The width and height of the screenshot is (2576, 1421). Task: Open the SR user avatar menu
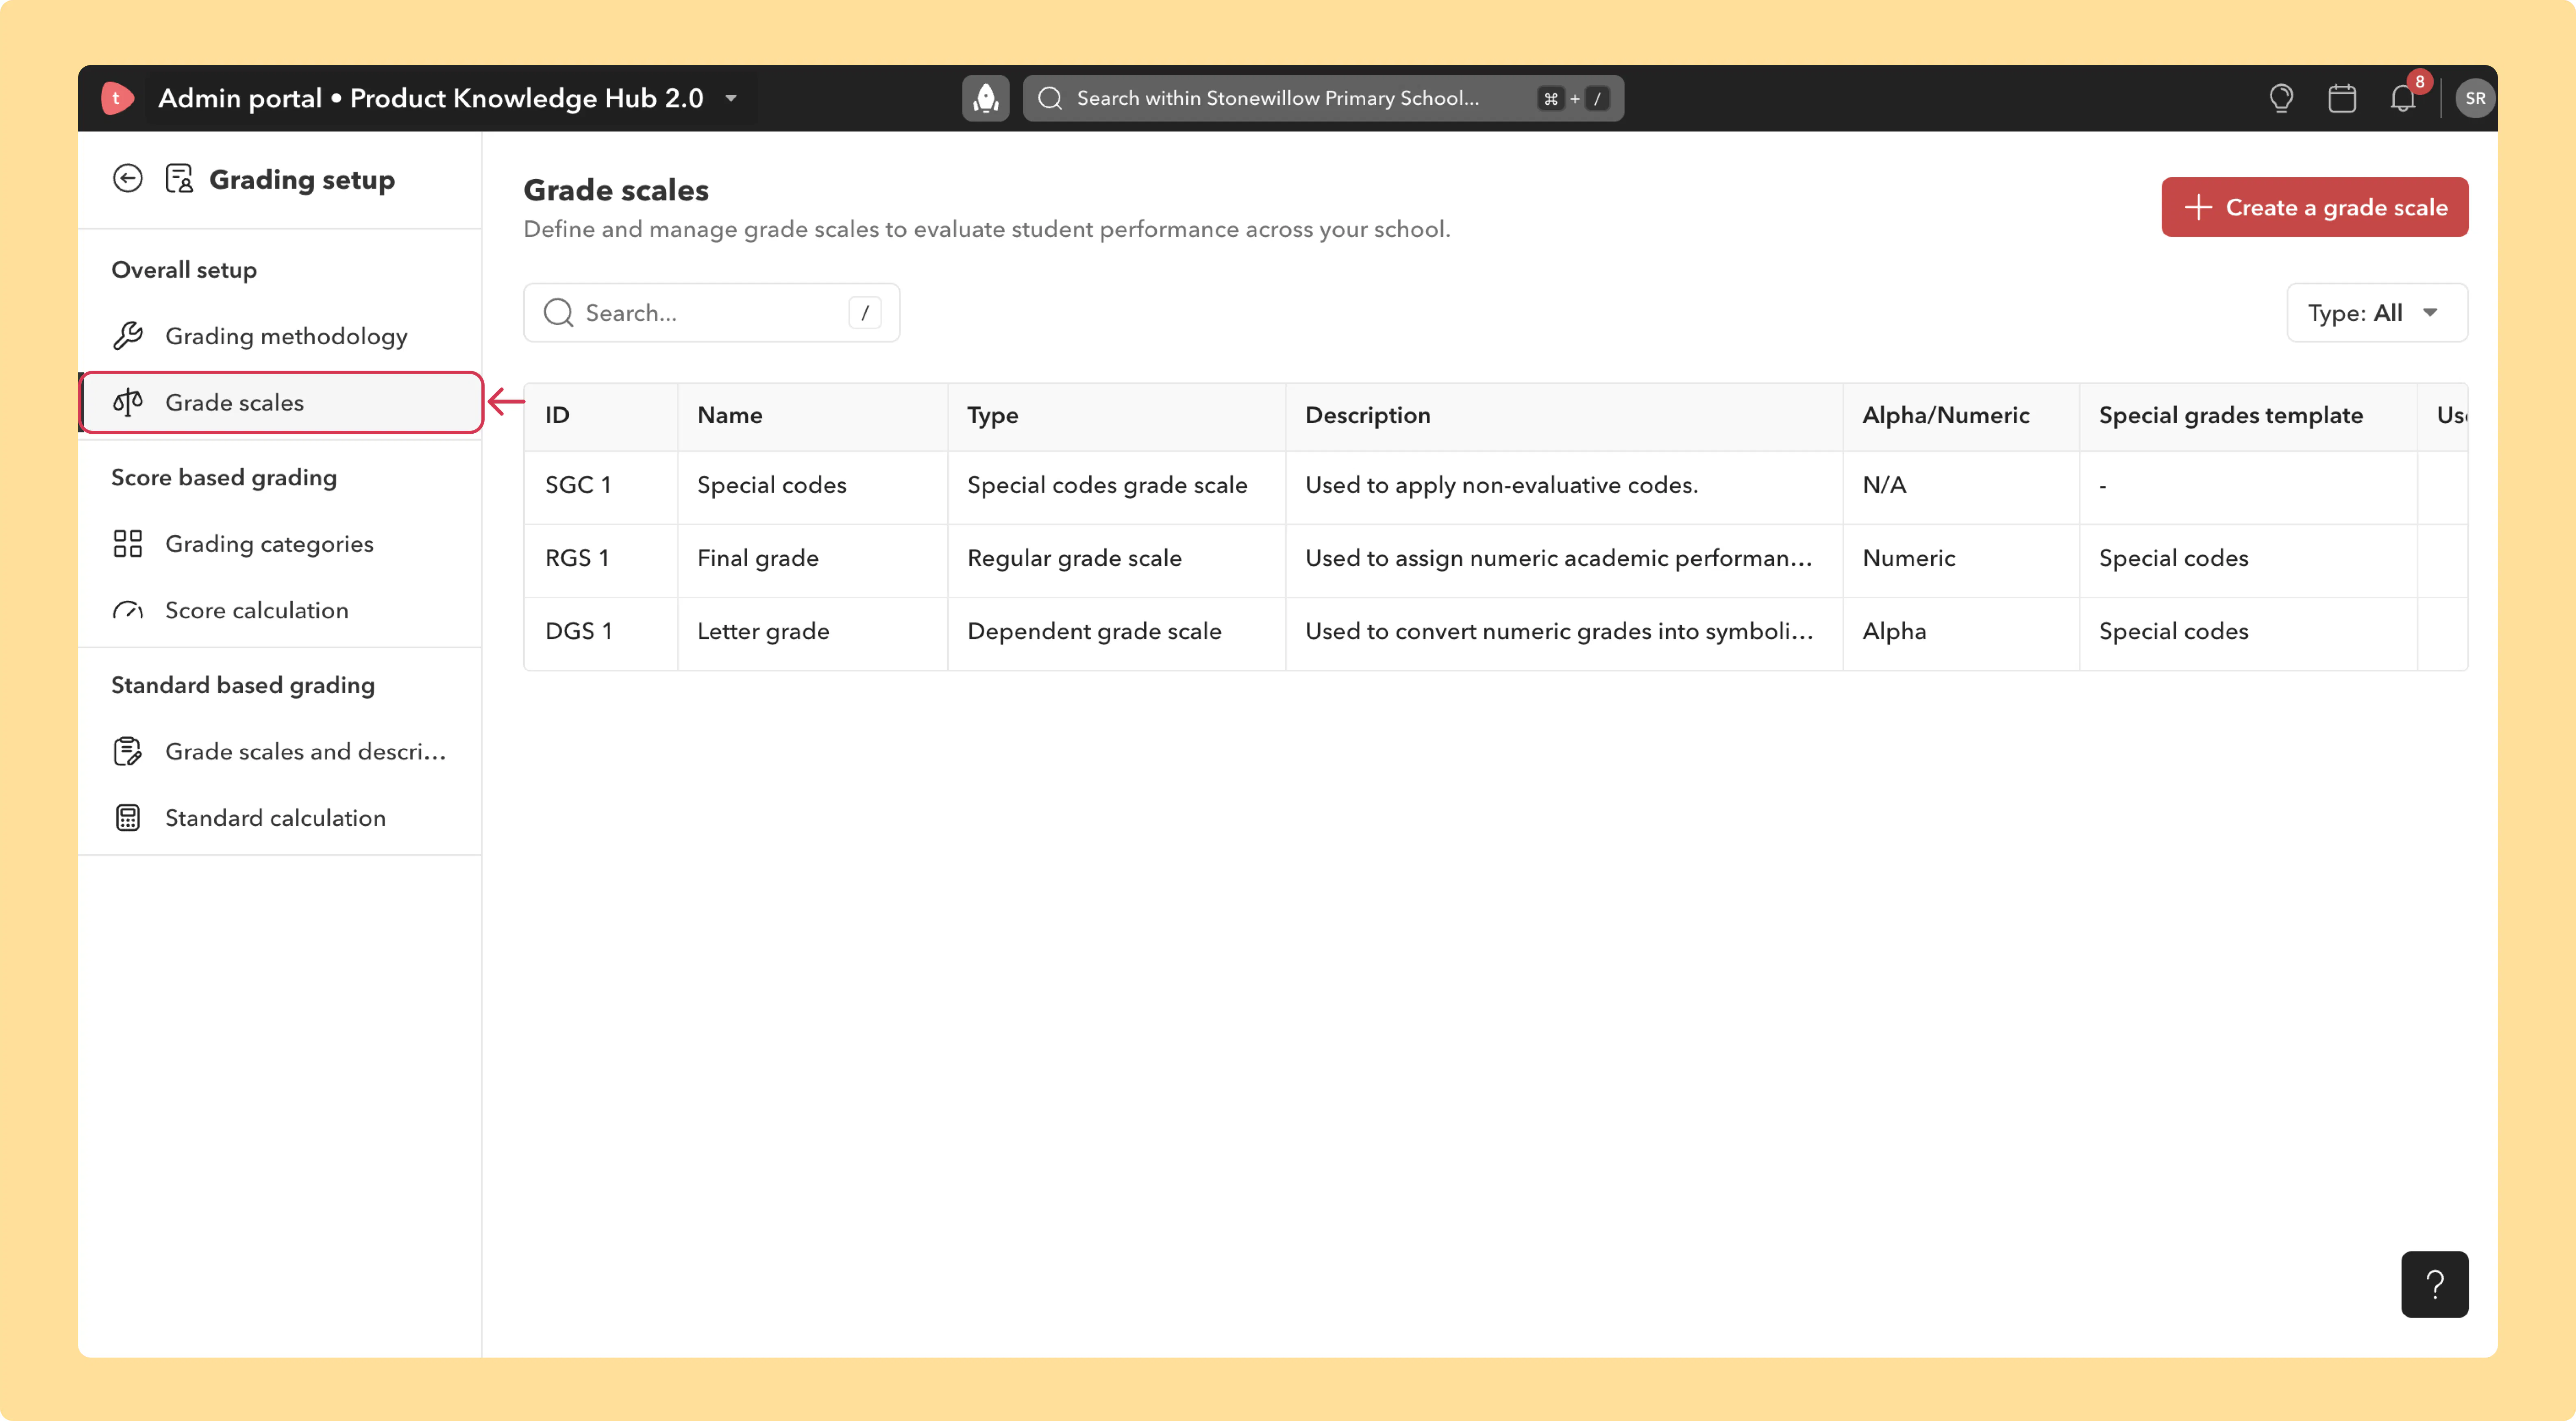pyautogui.click(x=2475, y=98)
